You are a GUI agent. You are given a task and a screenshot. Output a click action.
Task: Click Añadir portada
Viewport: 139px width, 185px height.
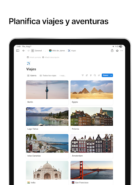pos(34,57)
